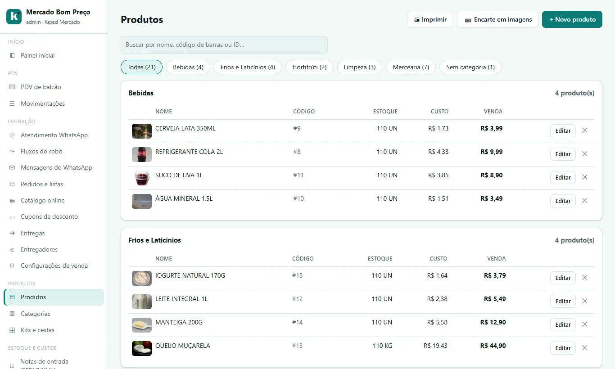615x369 pixels.
Task: Remove QUEIJO MUÇARELA using its X icon
Action: [585, 348]
